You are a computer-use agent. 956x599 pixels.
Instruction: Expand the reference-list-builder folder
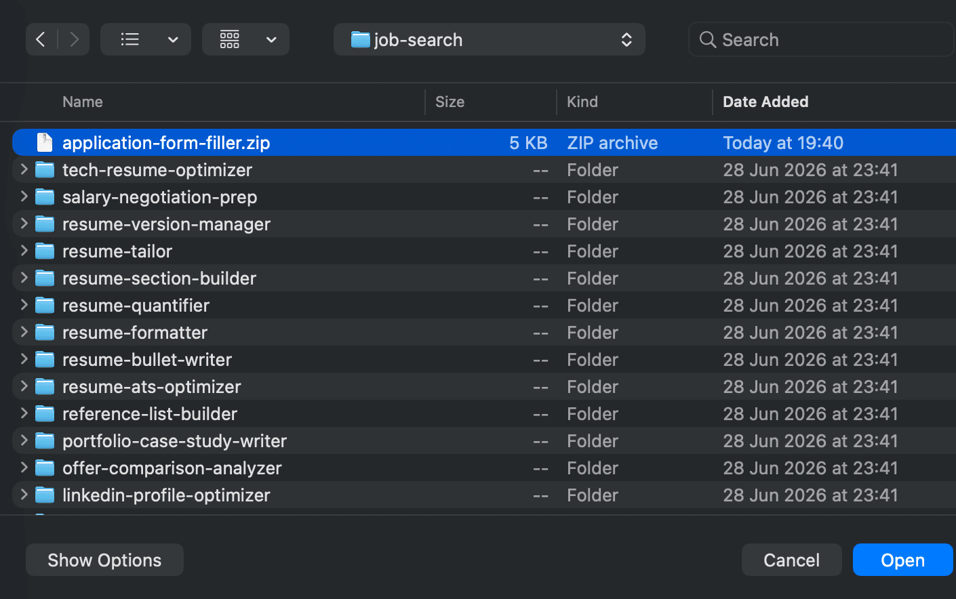[x=24, y=413]
